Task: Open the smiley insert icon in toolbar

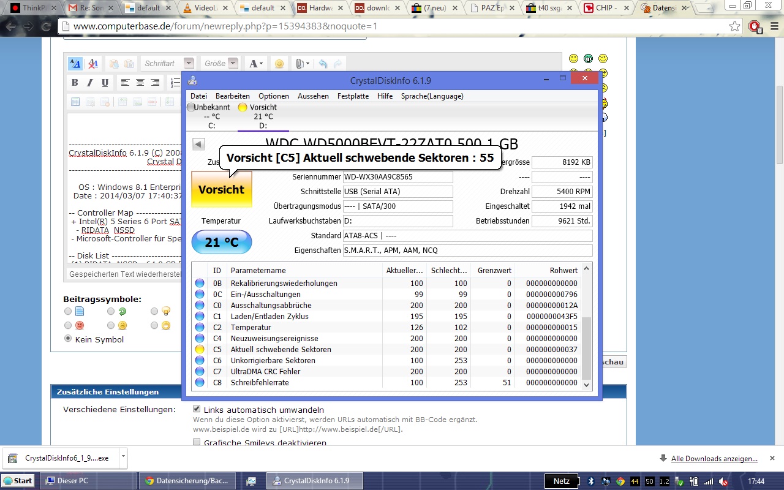Action: click(279, 64)
